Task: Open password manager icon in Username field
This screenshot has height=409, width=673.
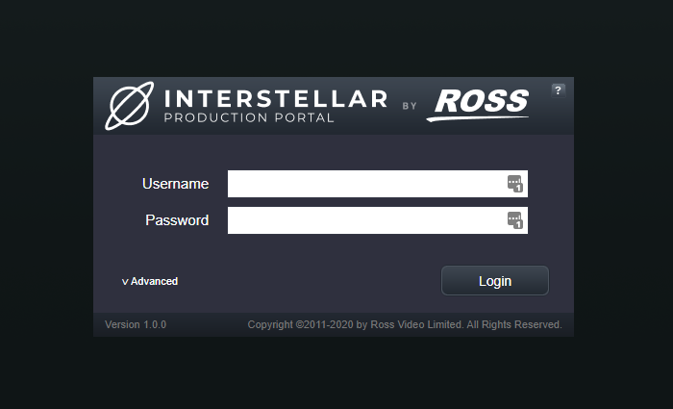Action: [514, 184]
